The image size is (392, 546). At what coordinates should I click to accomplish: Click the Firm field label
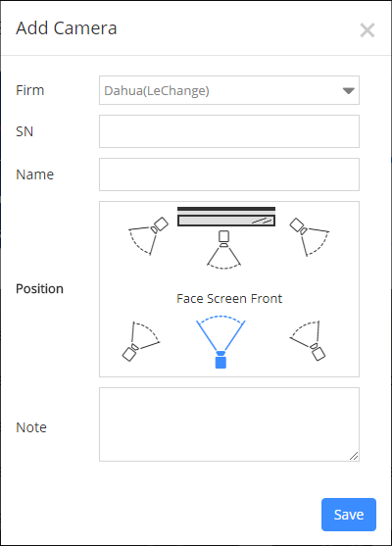[x=30, y=90]
